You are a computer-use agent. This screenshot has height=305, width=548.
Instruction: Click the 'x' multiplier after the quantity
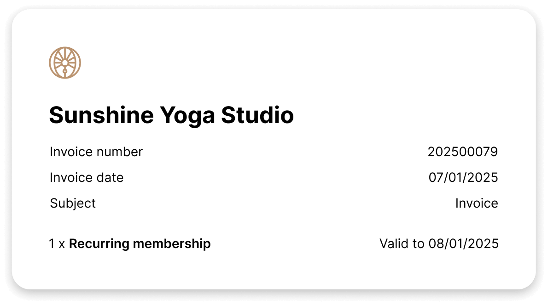pyautogui.click(x=62, y=244)
